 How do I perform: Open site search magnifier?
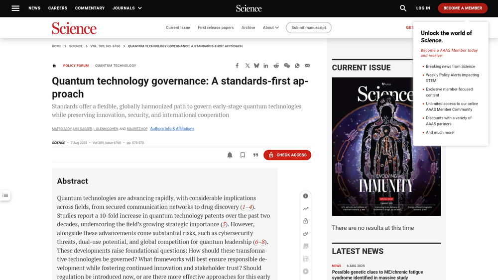point(403,8)
